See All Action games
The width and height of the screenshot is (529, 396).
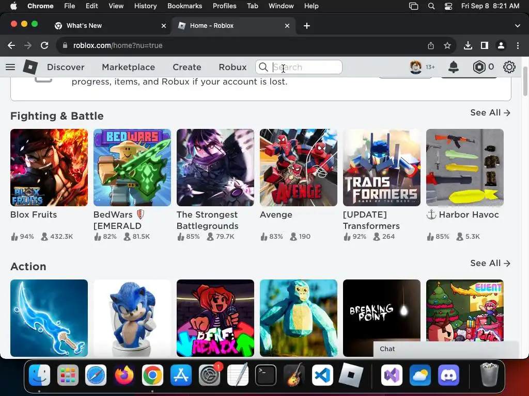(x=490, y=263)
